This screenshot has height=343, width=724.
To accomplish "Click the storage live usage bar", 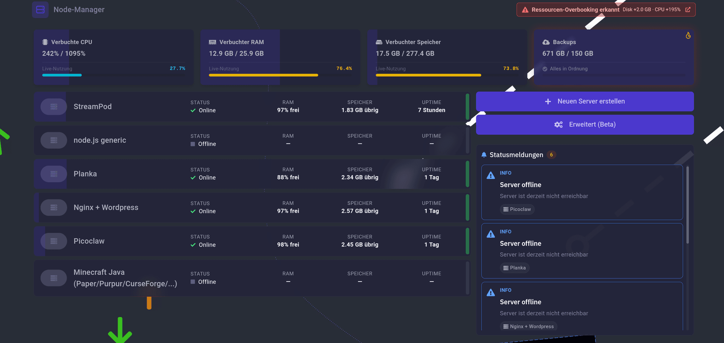I will 447,75.
